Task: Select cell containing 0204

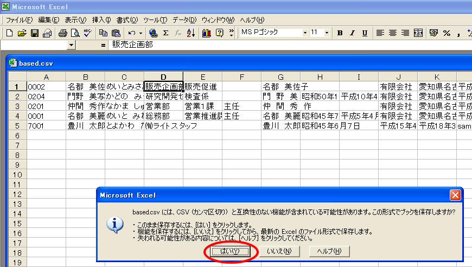Action: pos(46,97)
